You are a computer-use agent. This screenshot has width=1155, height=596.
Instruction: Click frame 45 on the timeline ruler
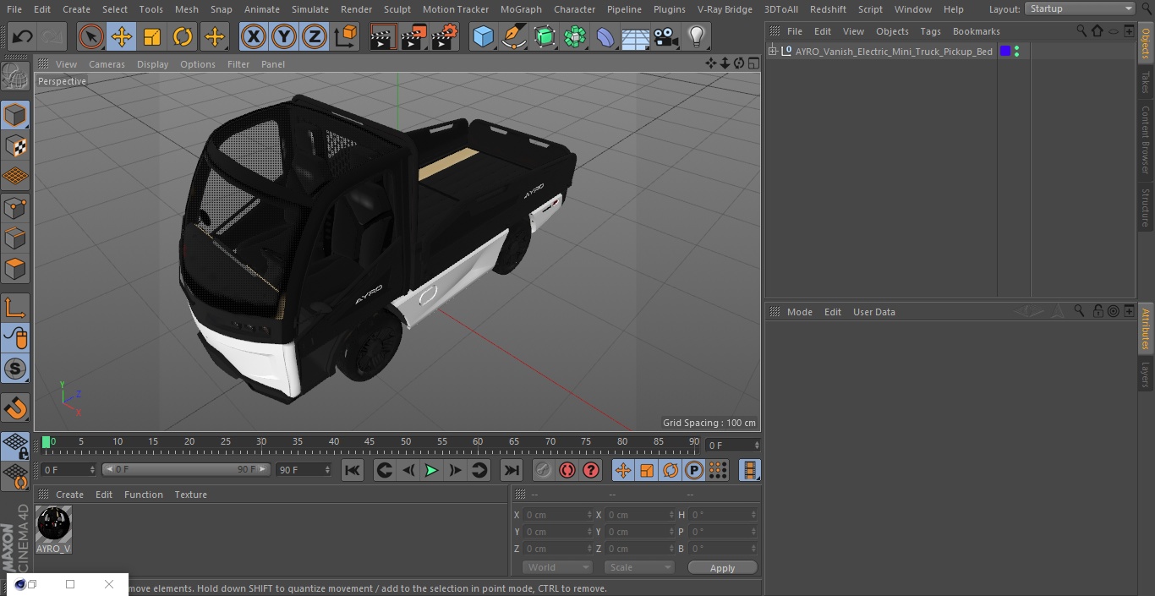pyautogui.click(x=369, y=442)
